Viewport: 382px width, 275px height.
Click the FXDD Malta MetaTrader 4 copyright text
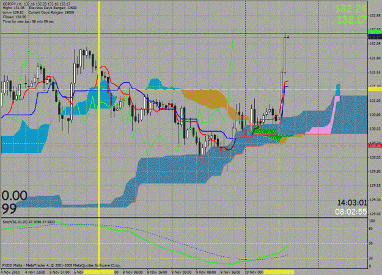(61, 265)
